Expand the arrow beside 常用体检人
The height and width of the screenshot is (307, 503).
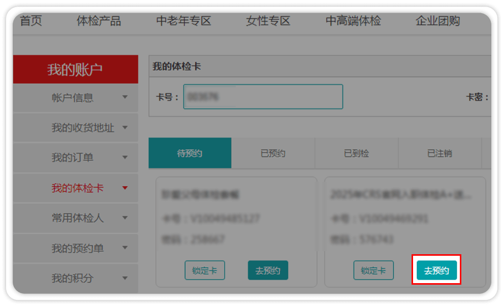125,218
